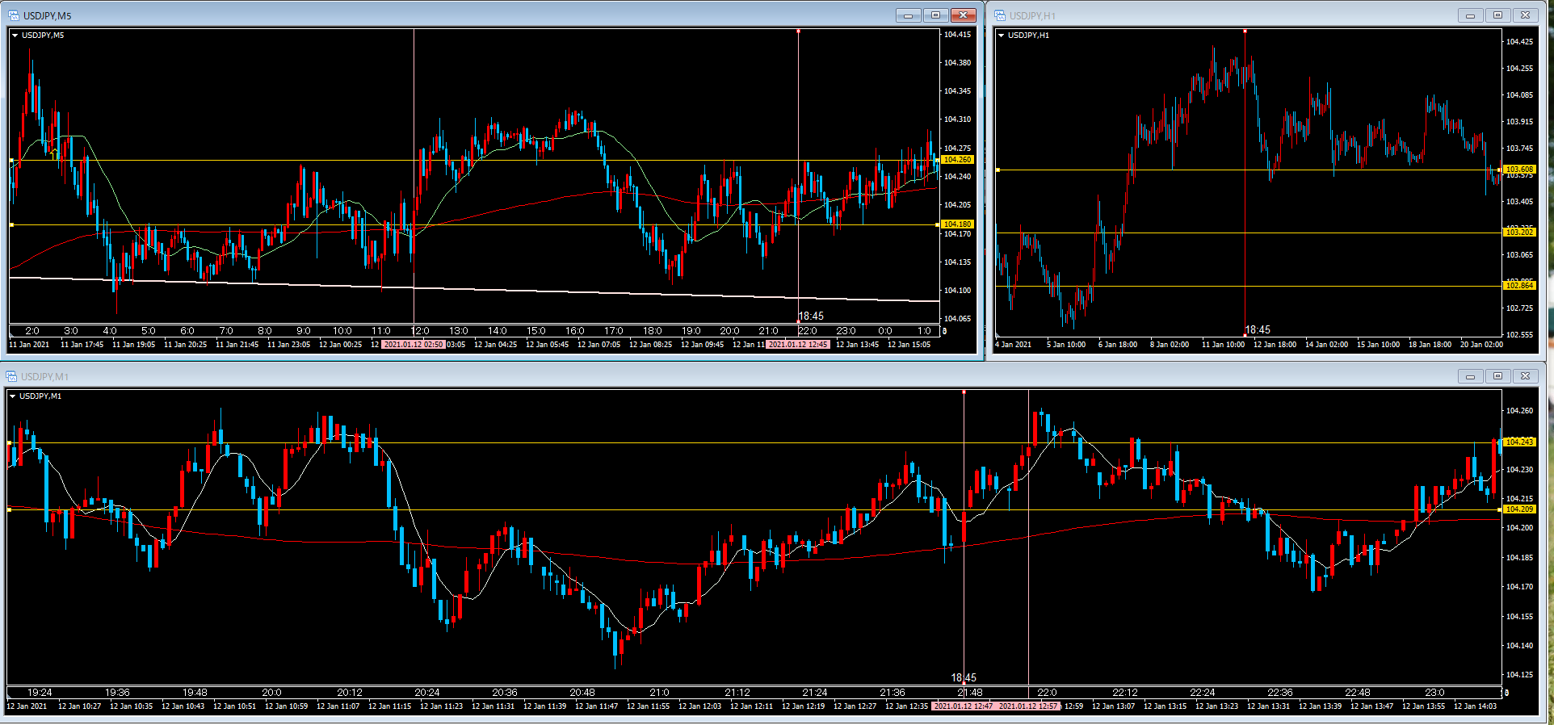
Task: Activate the USDJPY,H1 window title bar
Action: pos(1212,15)
